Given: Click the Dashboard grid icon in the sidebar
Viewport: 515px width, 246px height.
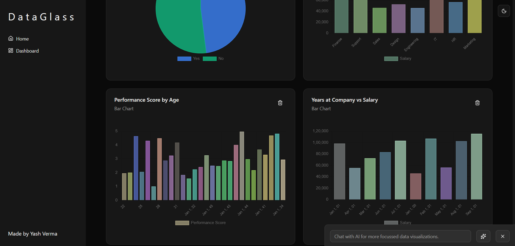Looking at the screenshot, I should tap(11, 50).
